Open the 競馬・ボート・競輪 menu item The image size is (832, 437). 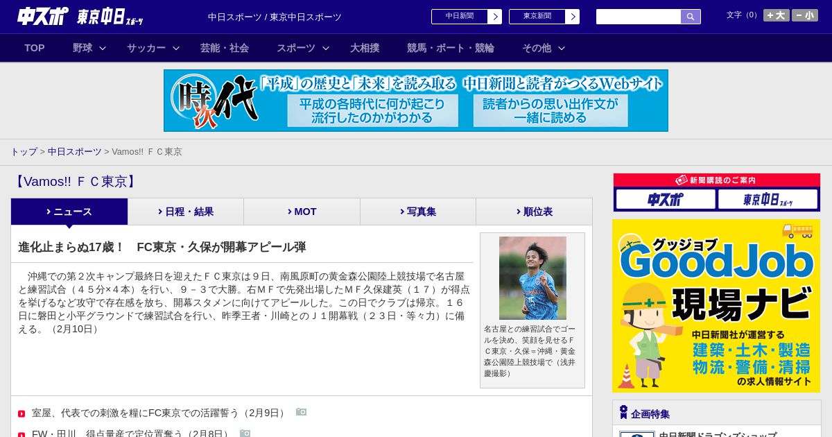click(451, 48)
